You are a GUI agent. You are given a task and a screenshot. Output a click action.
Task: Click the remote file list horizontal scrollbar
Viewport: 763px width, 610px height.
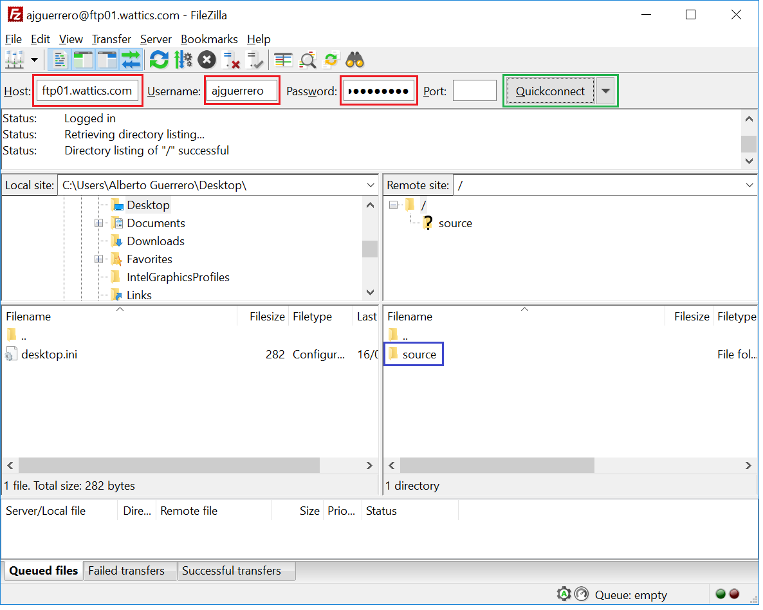(497, 465)
